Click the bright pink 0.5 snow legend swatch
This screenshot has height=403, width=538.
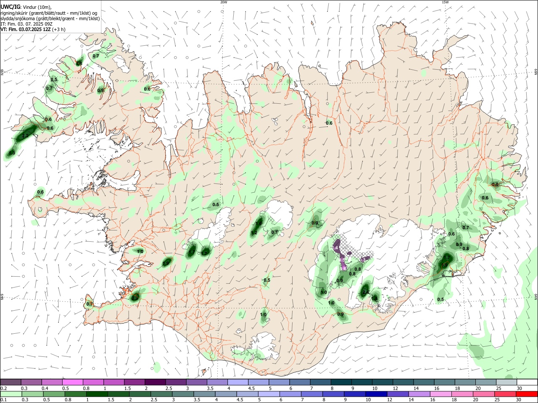[73, 382]
